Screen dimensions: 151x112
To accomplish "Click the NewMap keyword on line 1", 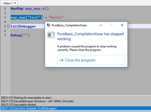I will [17, 9].
